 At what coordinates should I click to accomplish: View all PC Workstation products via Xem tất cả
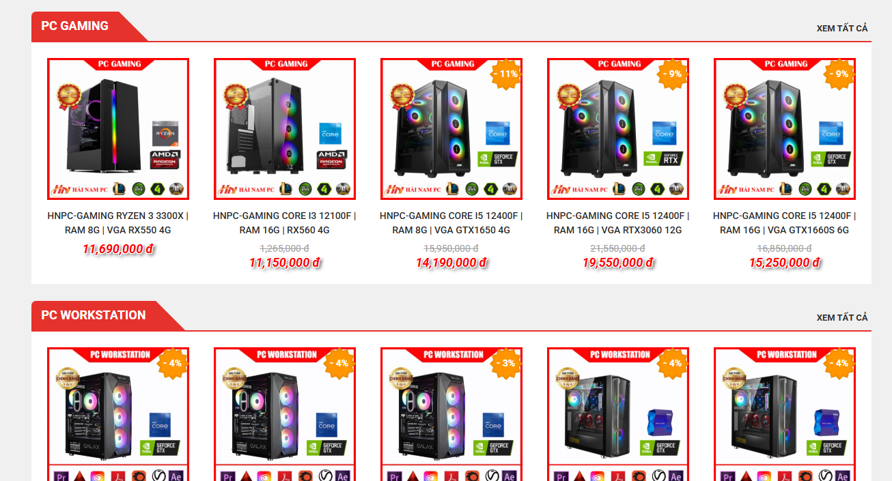click(842, 318)
